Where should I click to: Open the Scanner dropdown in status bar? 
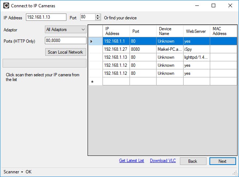13,172
